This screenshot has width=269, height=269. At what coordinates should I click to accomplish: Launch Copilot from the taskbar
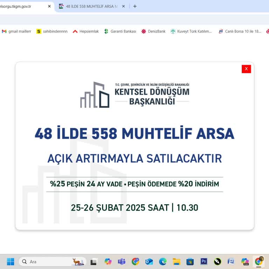(108, 262)
